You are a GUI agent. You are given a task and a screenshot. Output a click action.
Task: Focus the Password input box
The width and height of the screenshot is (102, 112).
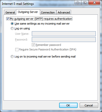64,40
